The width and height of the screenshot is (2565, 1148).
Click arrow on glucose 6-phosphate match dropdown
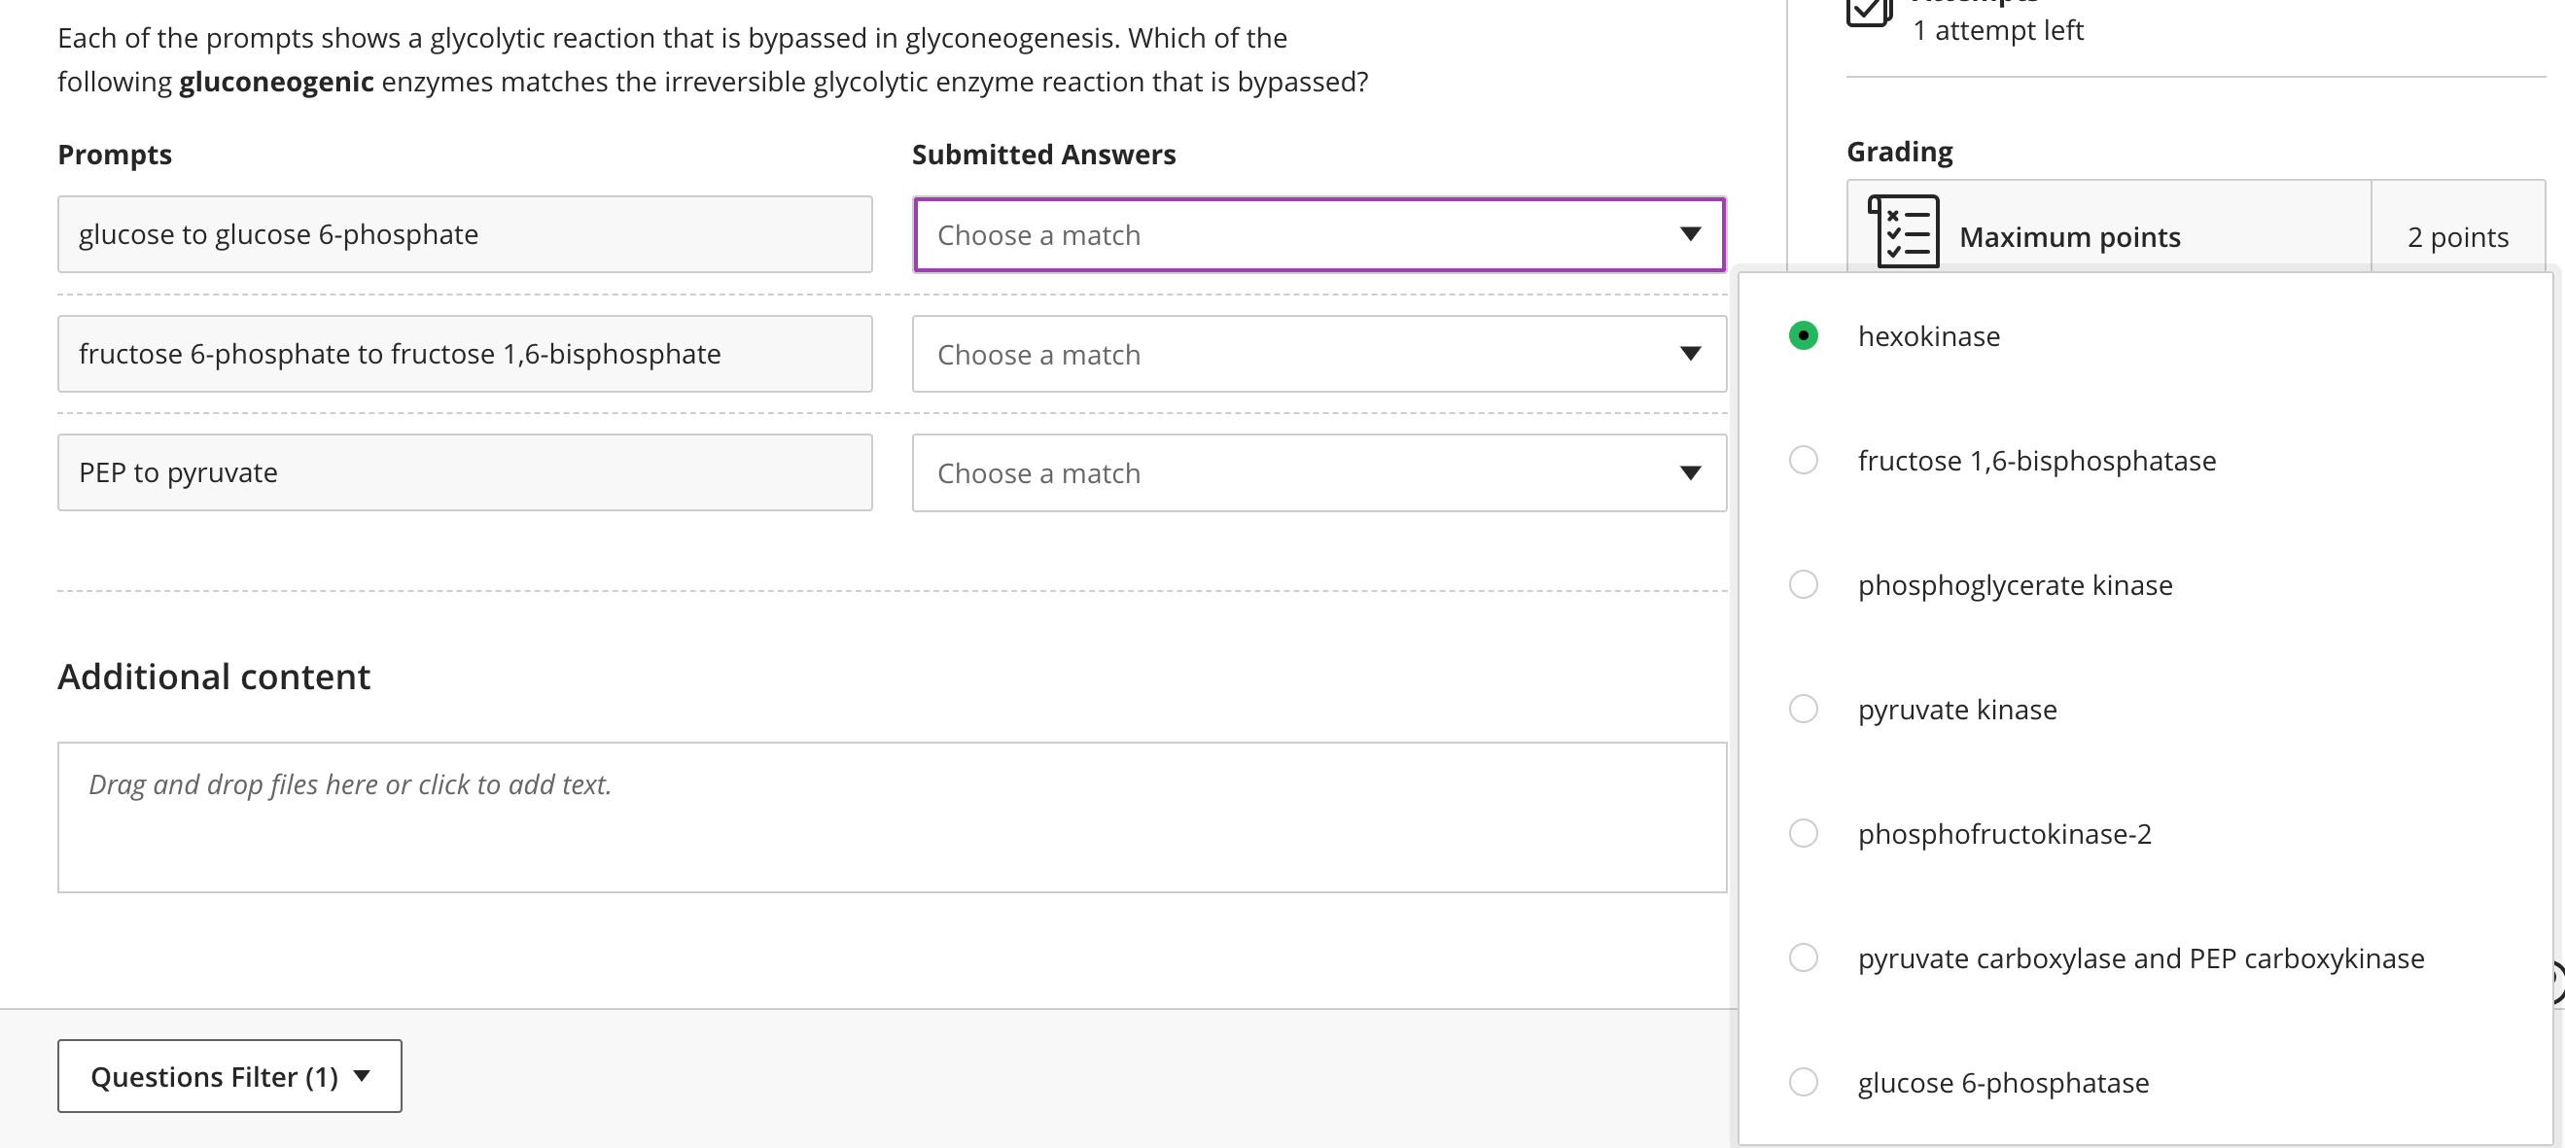(1690, 234)
